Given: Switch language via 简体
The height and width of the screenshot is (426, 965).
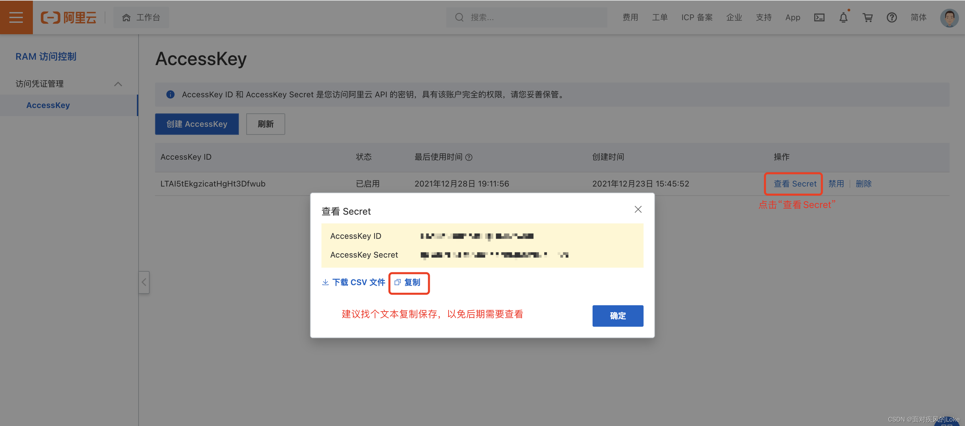Looking at the screenshot, I should 918,17.
